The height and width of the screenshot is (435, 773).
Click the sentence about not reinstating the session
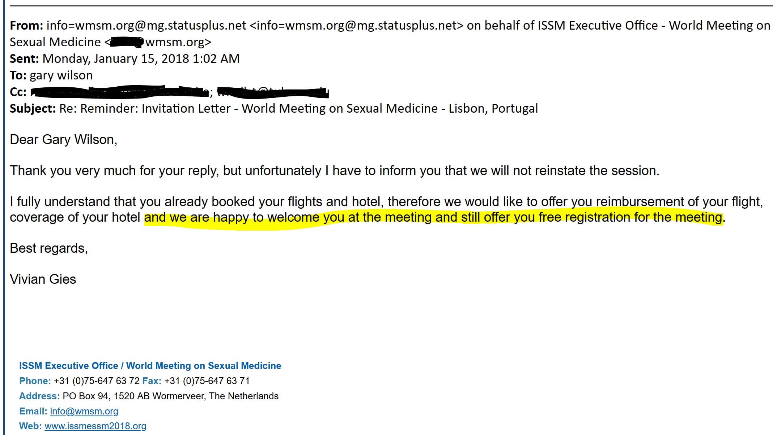334,171
